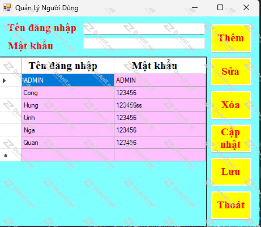261x227 pixels.
Task: Maximize the Quản Lý Người Dùng window
Action: (x=220, y=7)
